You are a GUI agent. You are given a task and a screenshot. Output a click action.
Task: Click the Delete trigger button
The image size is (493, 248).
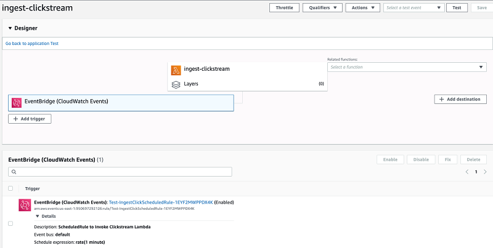click(x=473, y=159)
